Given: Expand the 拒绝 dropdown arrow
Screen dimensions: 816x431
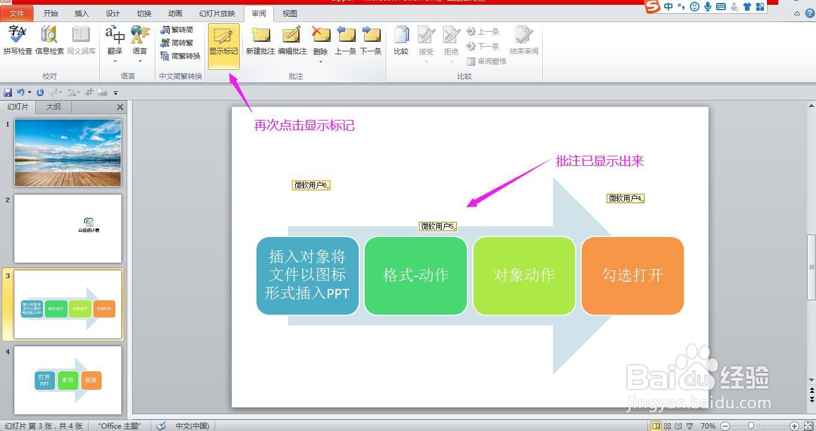Looking at the screenshot, I should click(x=451, y=61).
